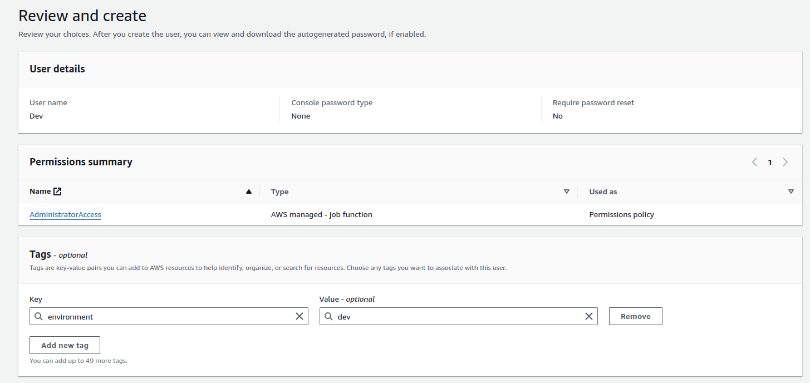
Task: Click the Name column header text
Action: 40,191
